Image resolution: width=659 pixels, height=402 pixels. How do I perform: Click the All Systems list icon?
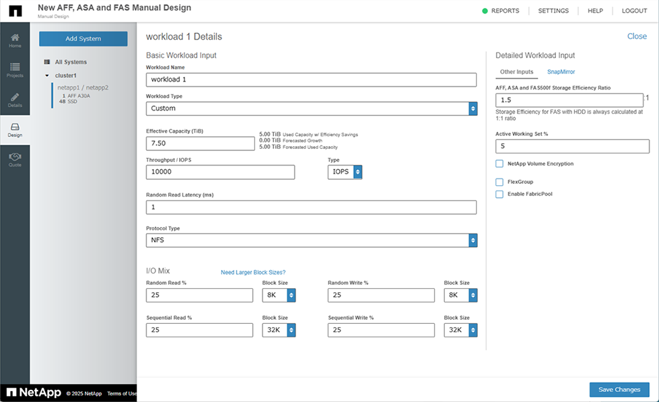click(x=47, y=62)
